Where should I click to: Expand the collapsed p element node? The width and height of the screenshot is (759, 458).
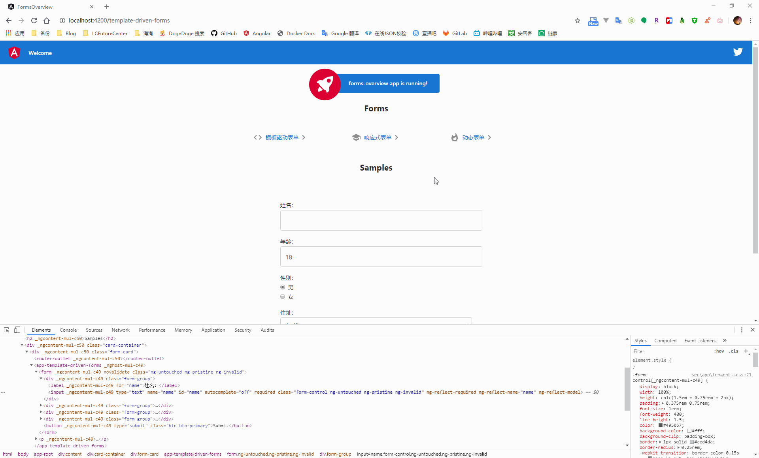[36, 439]
